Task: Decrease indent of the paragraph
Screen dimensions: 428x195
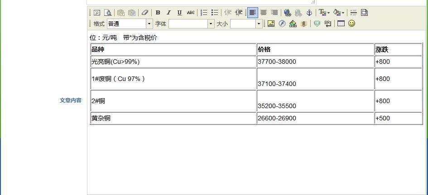Action: [x=228, y=13]
